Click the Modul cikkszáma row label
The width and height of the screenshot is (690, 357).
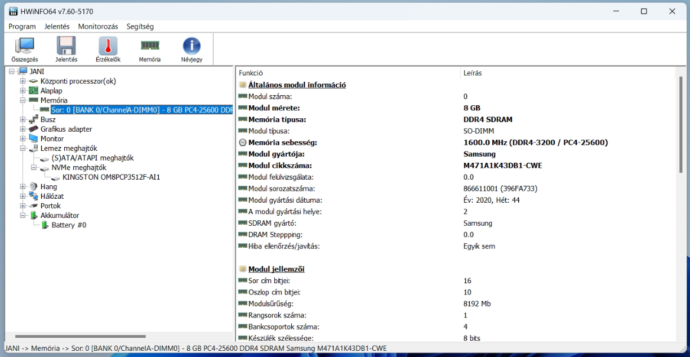pos(280,166)
